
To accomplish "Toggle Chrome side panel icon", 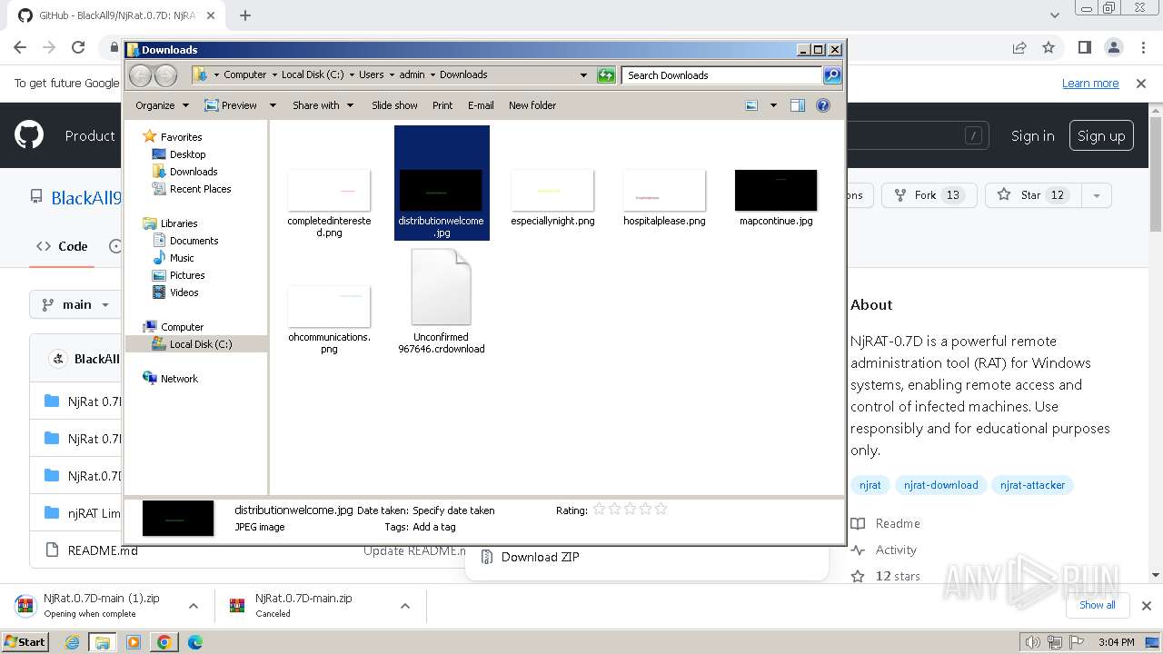I will (x=1084, y=47).
